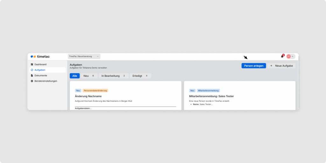
Task: Click the Dashboard grid icon
Action: pyautogui.click(x=32, y=64)
